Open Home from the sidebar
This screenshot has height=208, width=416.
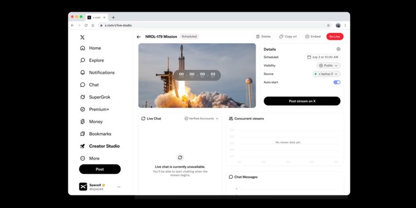[90, 48]
